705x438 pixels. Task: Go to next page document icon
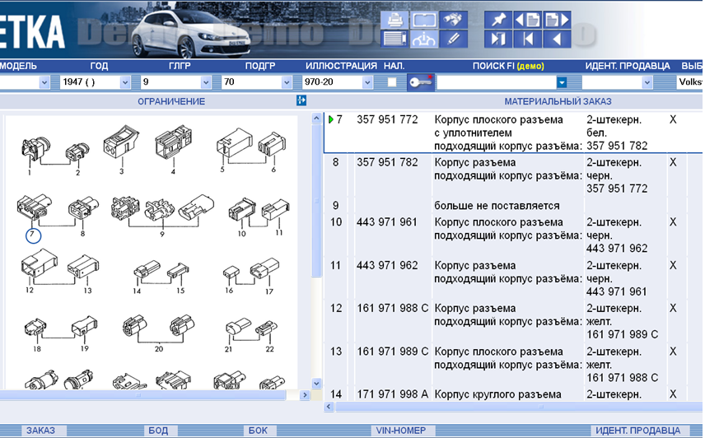(557, 21)
